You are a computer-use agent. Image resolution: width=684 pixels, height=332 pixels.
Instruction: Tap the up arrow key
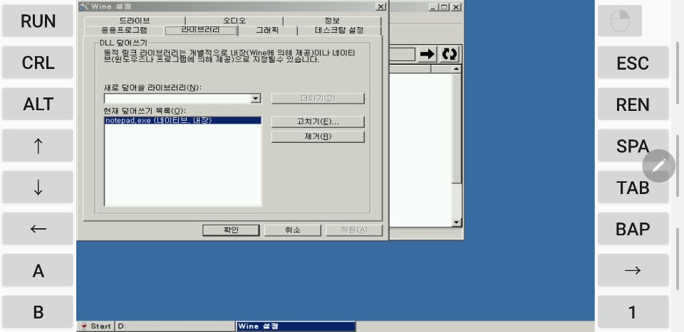[x=38, y=145]
